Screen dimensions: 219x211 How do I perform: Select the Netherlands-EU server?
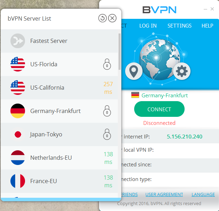(51, 158)
